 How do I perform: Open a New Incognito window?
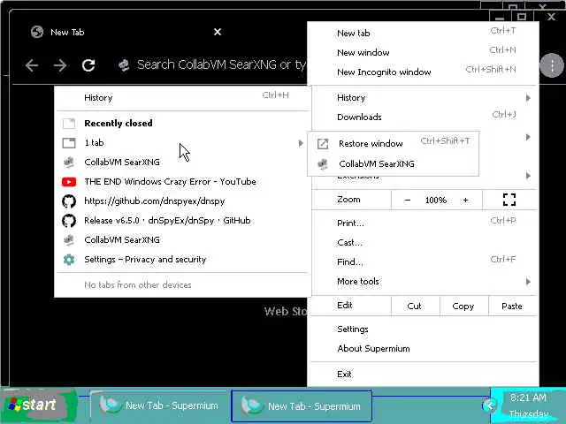423,72
